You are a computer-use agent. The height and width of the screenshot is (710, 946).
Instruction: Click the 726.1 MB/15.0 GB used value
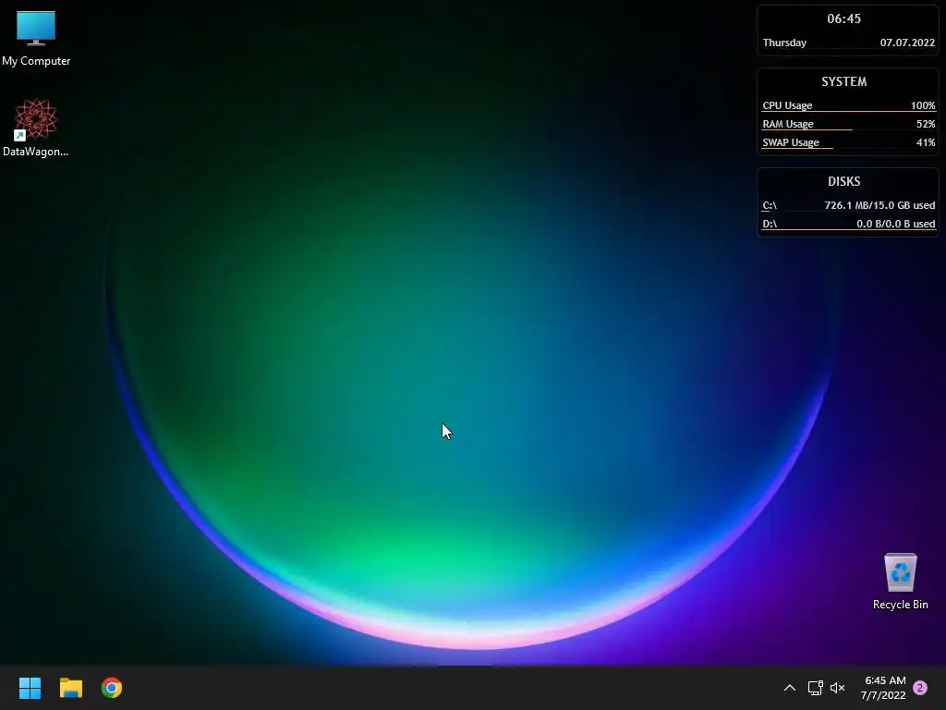879,205
